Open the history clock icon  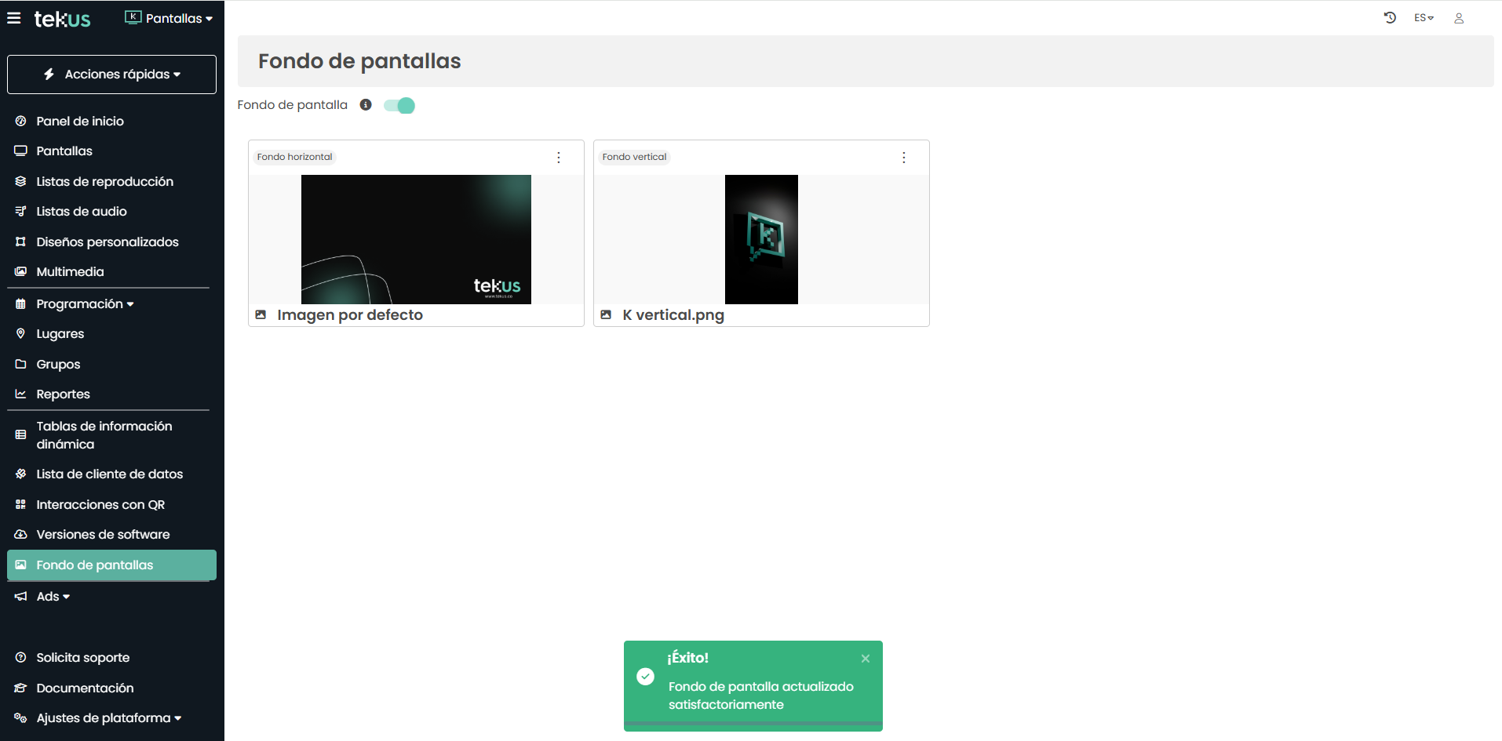pyautogui.click(x=1390, y=18)
